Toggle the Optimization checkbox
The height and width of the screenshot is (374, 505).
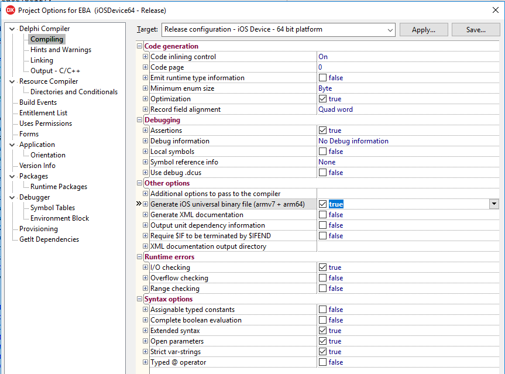tap(322, 99)
